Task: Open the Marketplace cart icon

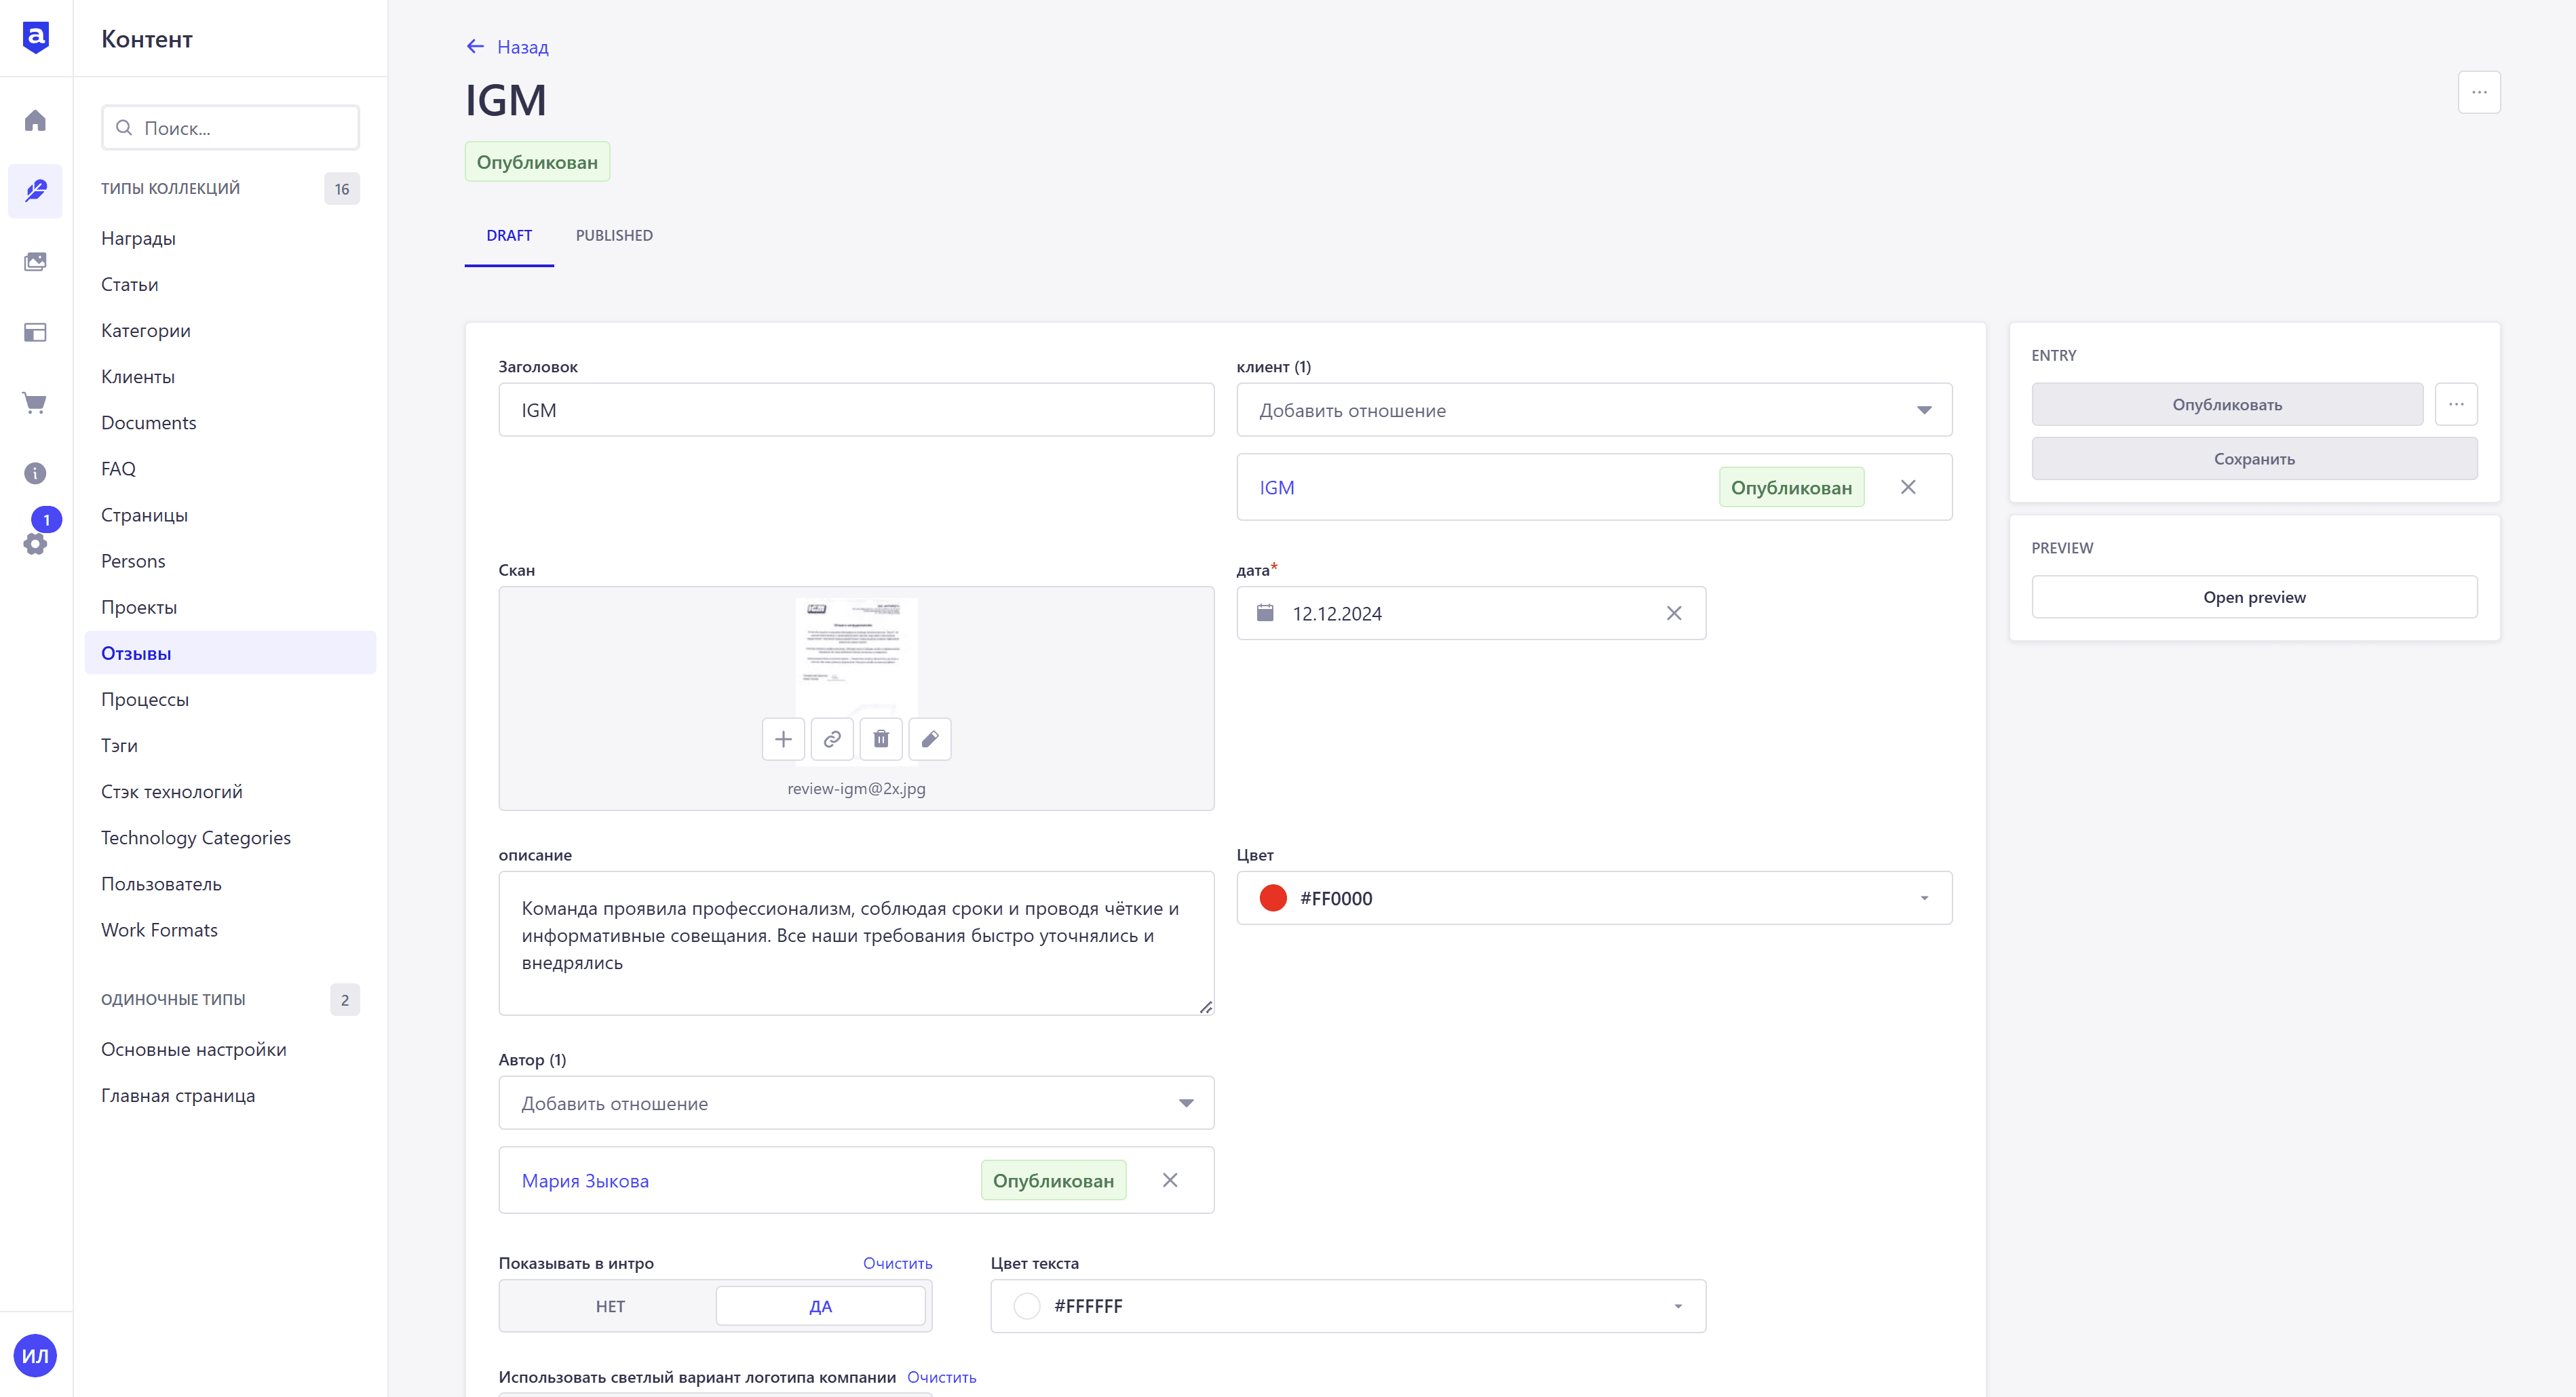Action: point(35,403)
